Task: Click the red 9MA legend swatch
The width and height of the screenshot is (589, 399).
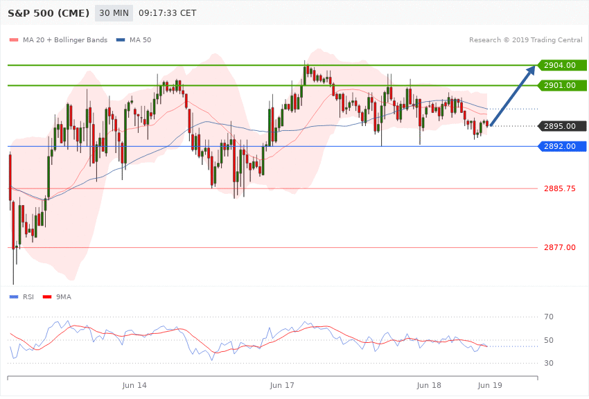Action: pos(47,297)
